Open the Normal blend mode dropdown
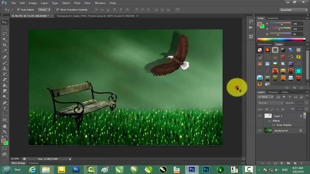 (x=270, y=103)
